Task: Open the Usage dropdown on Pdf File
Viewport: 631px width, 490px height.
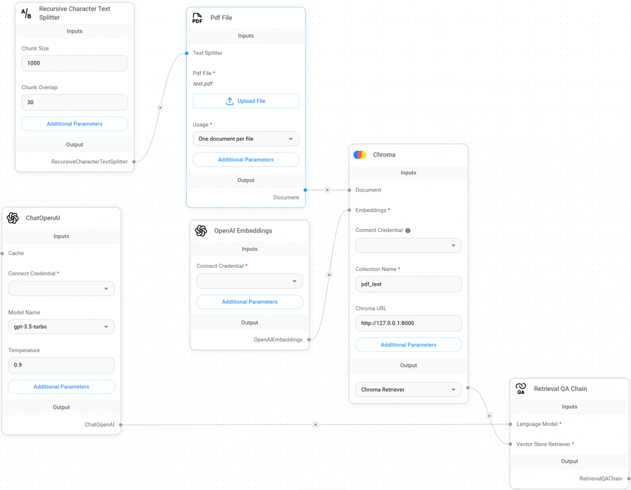Action: pyautogui.click(x=246, y=139)
